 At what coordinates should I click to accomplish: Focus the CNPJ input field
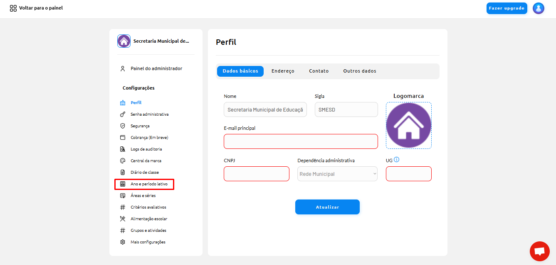pyautogui.click(x=257, y=174)
